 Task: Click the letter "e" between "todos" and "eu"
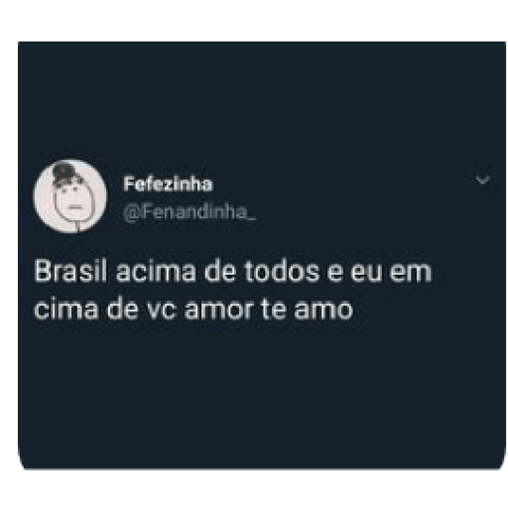(x=334, y=273)
